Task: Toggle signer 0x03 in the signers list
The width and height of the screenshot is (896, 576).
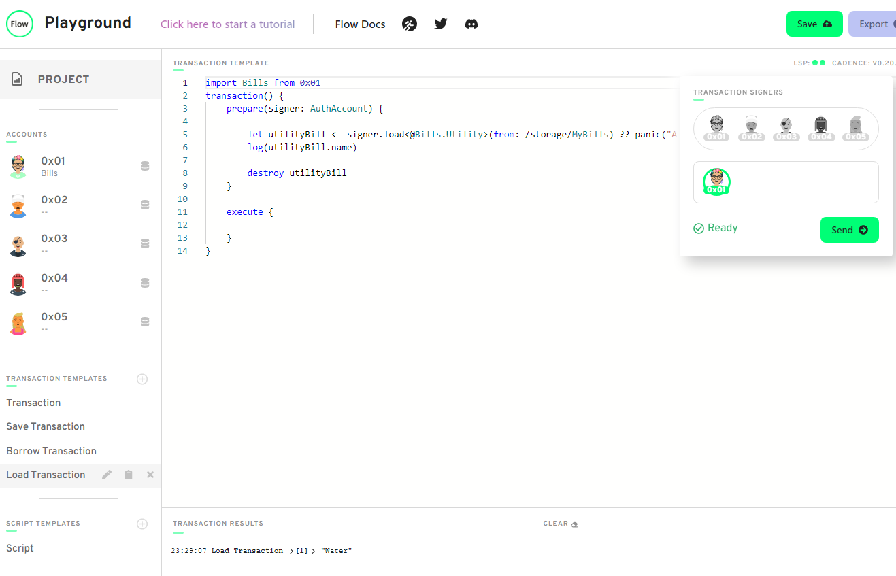Action: click(x=786, y=128)
